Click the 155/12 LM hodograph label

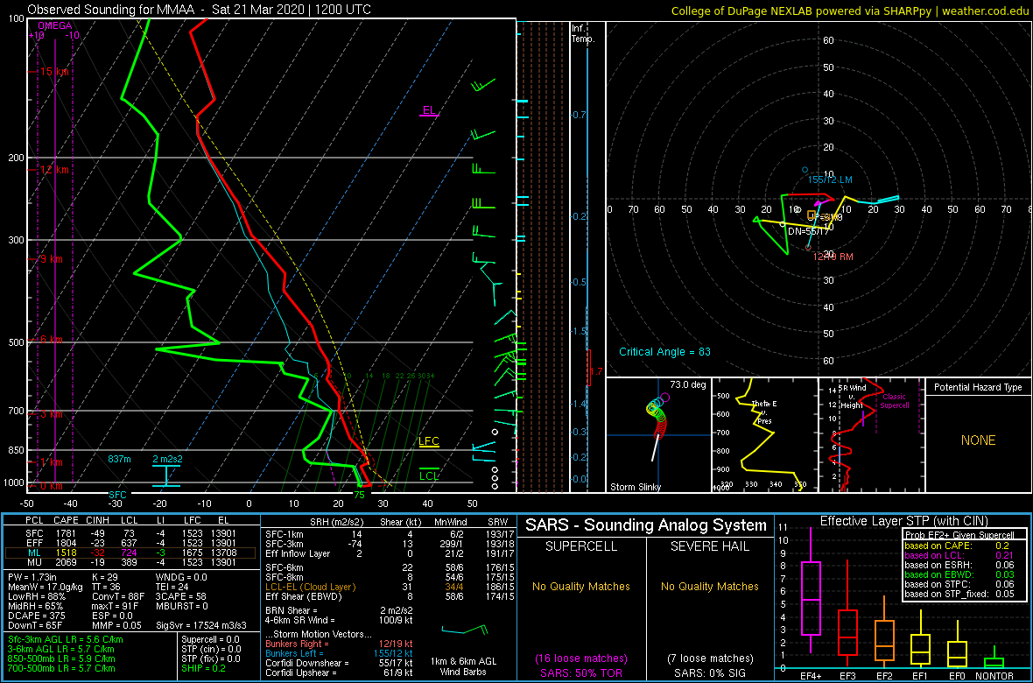click(831, 180)
